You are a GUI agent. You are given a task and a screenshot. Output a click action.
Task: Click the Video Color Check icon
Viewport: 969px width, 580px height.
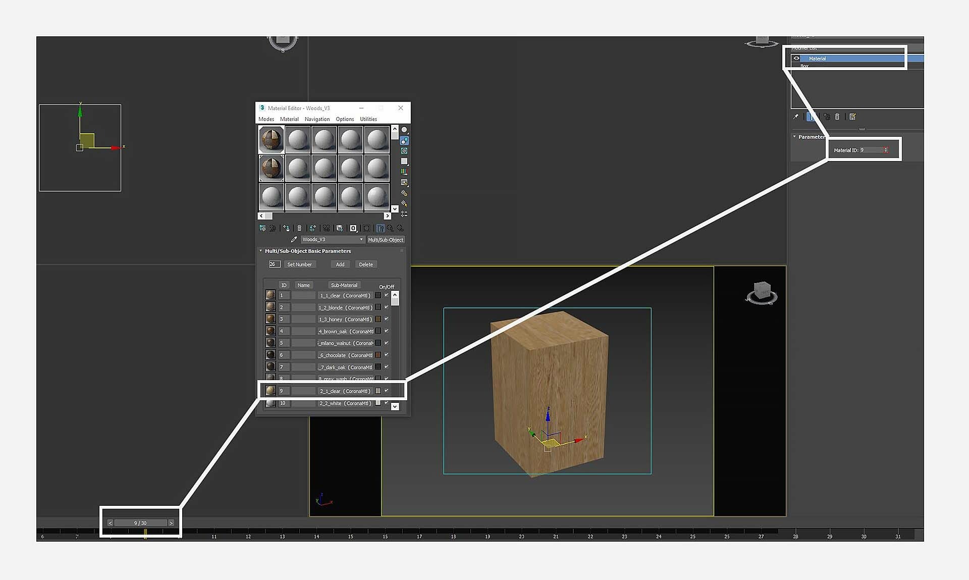(x=404, y=172)
